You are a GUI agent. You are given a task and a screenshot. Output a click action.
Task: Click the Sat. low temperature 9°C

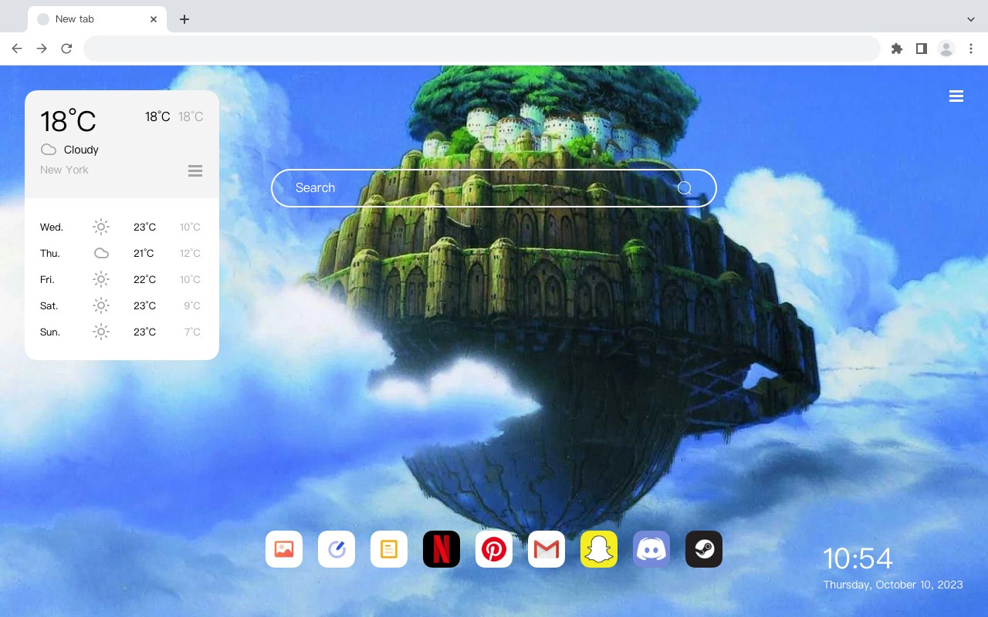pos(192,305)
